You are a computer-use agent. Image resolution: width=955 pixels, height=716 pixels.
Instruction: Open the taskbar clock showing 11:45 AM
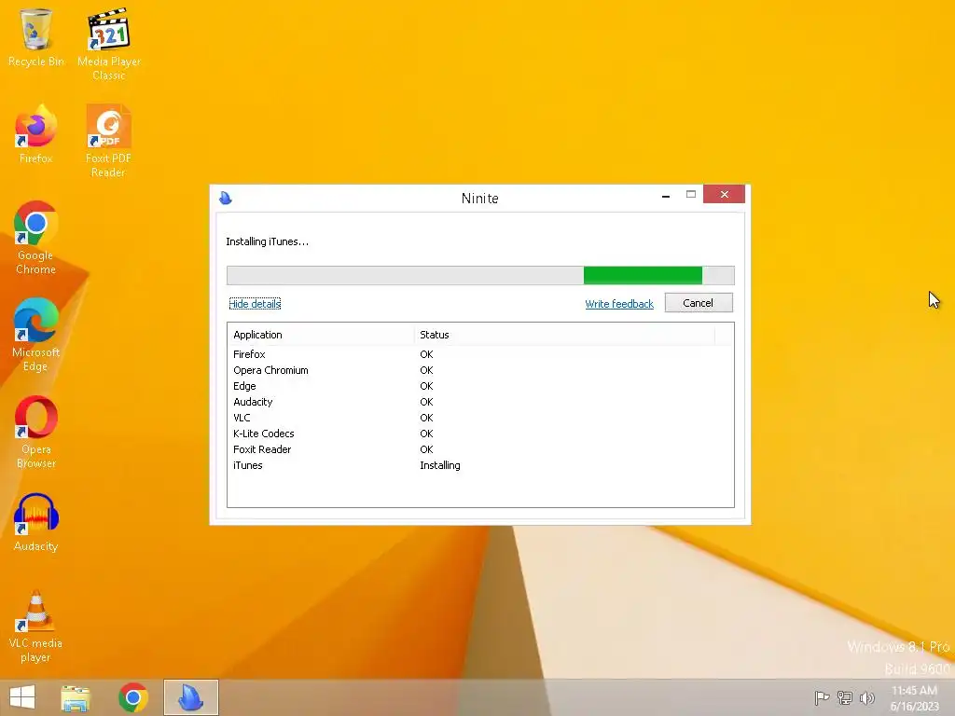pos(914,697)
